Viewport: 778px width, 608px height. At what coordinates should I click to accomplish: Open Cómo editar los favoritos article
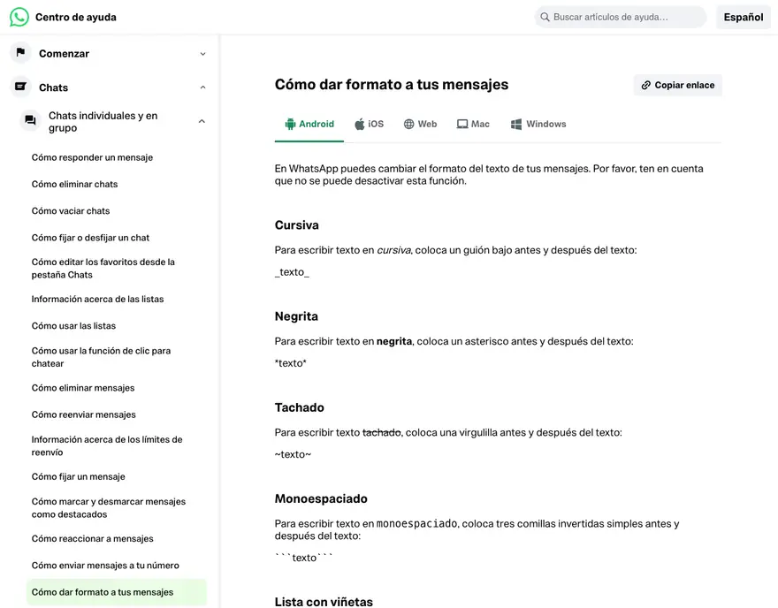tap(103, 269)
